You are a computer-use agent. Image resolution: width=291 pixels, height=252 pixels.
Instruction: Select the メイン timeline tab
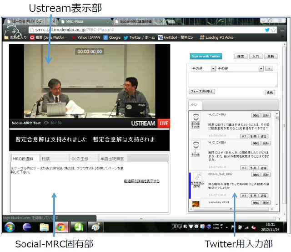[195, 105]
